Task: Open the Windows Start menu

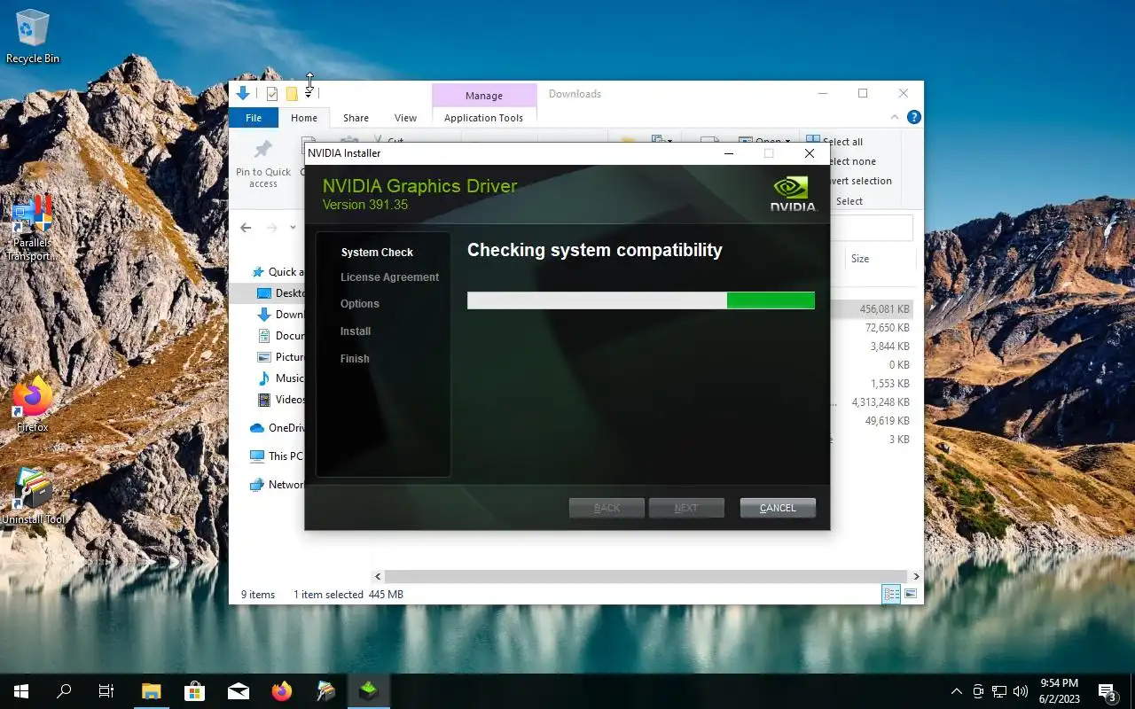Action: (x=21, y=691)
